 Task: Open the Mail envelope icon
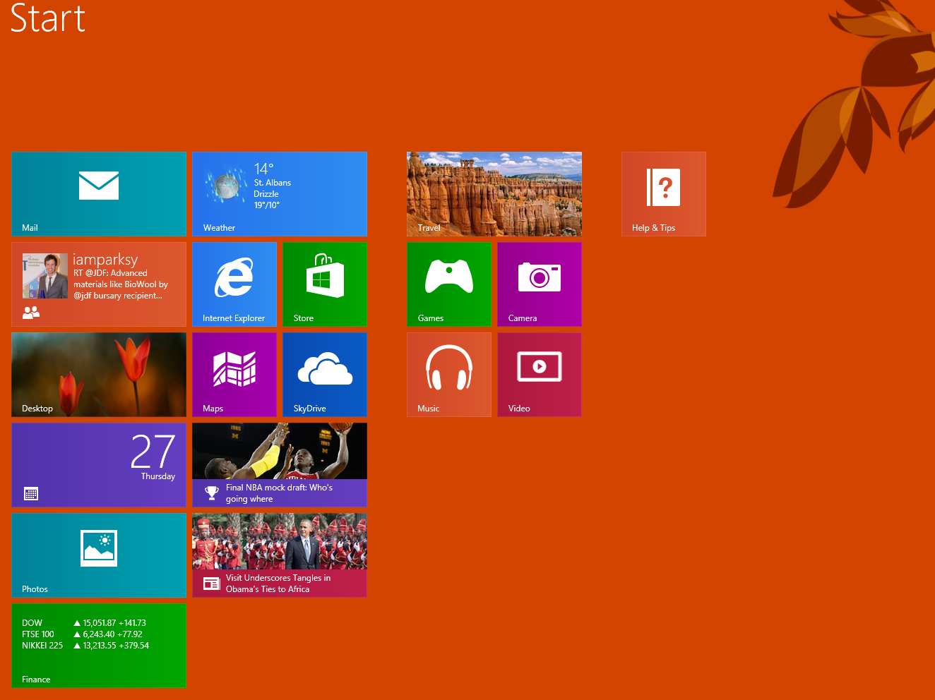[99, 186]
